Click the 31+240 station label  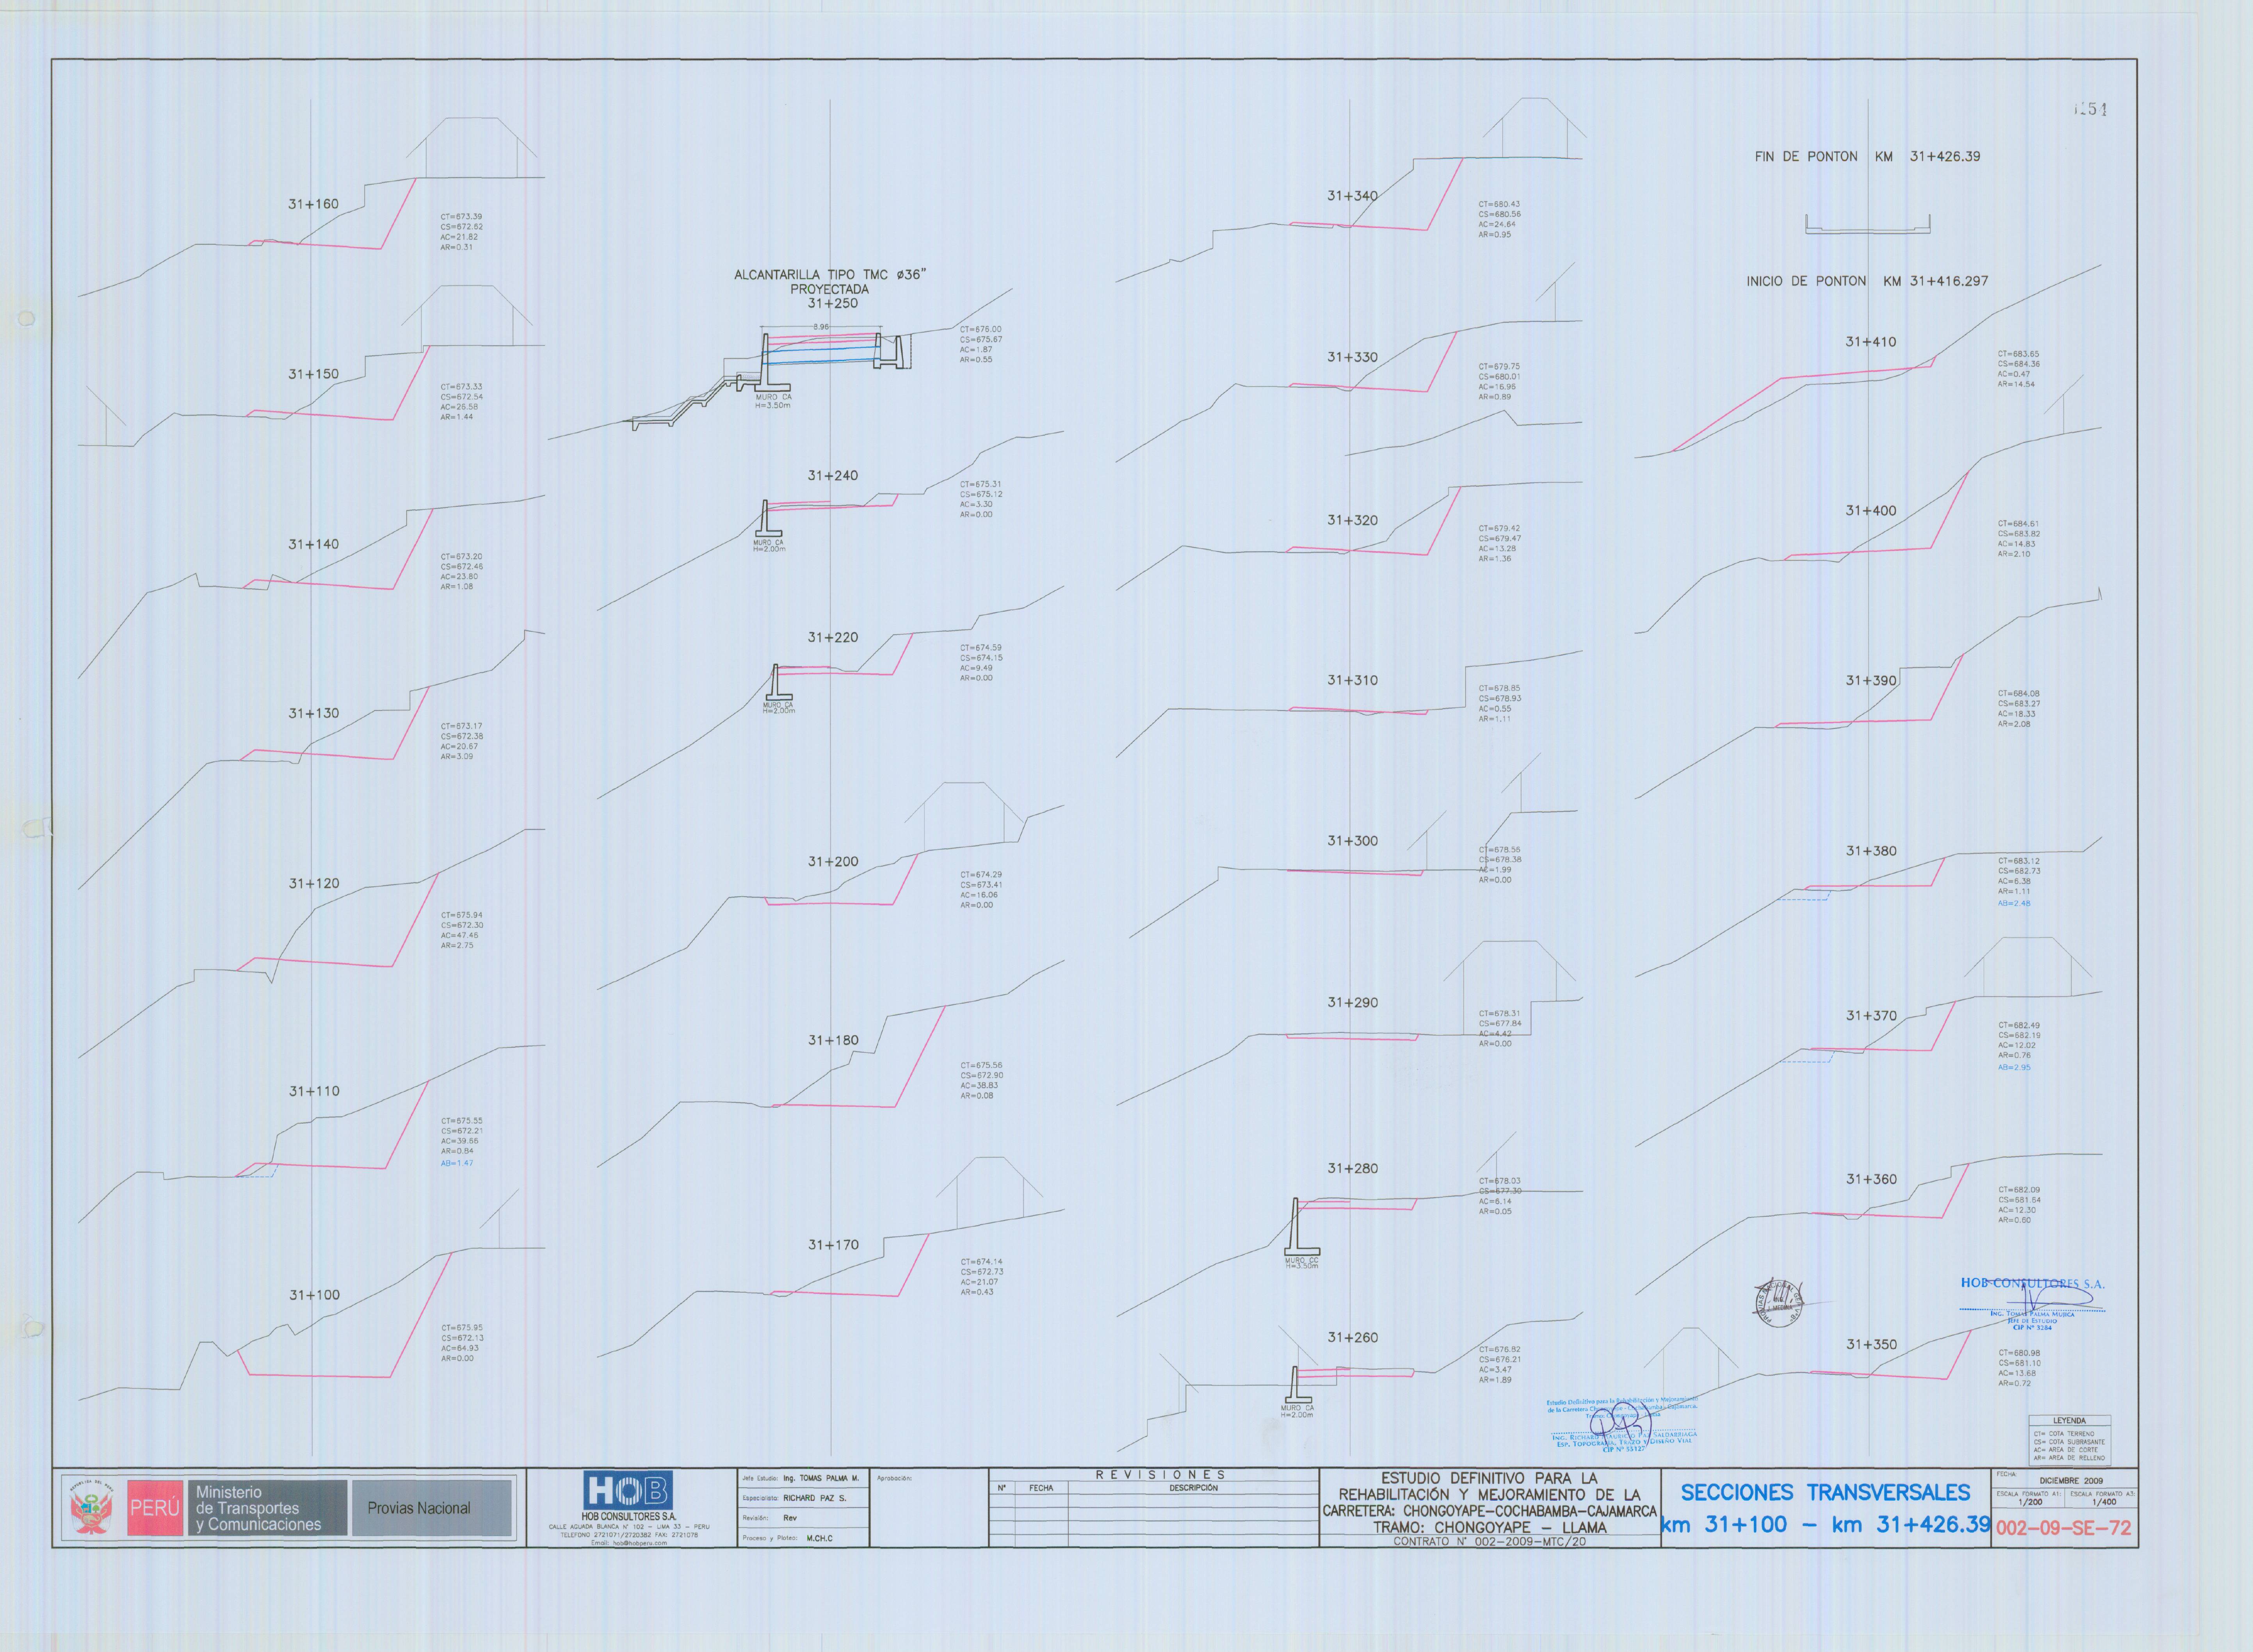(832, 475)
